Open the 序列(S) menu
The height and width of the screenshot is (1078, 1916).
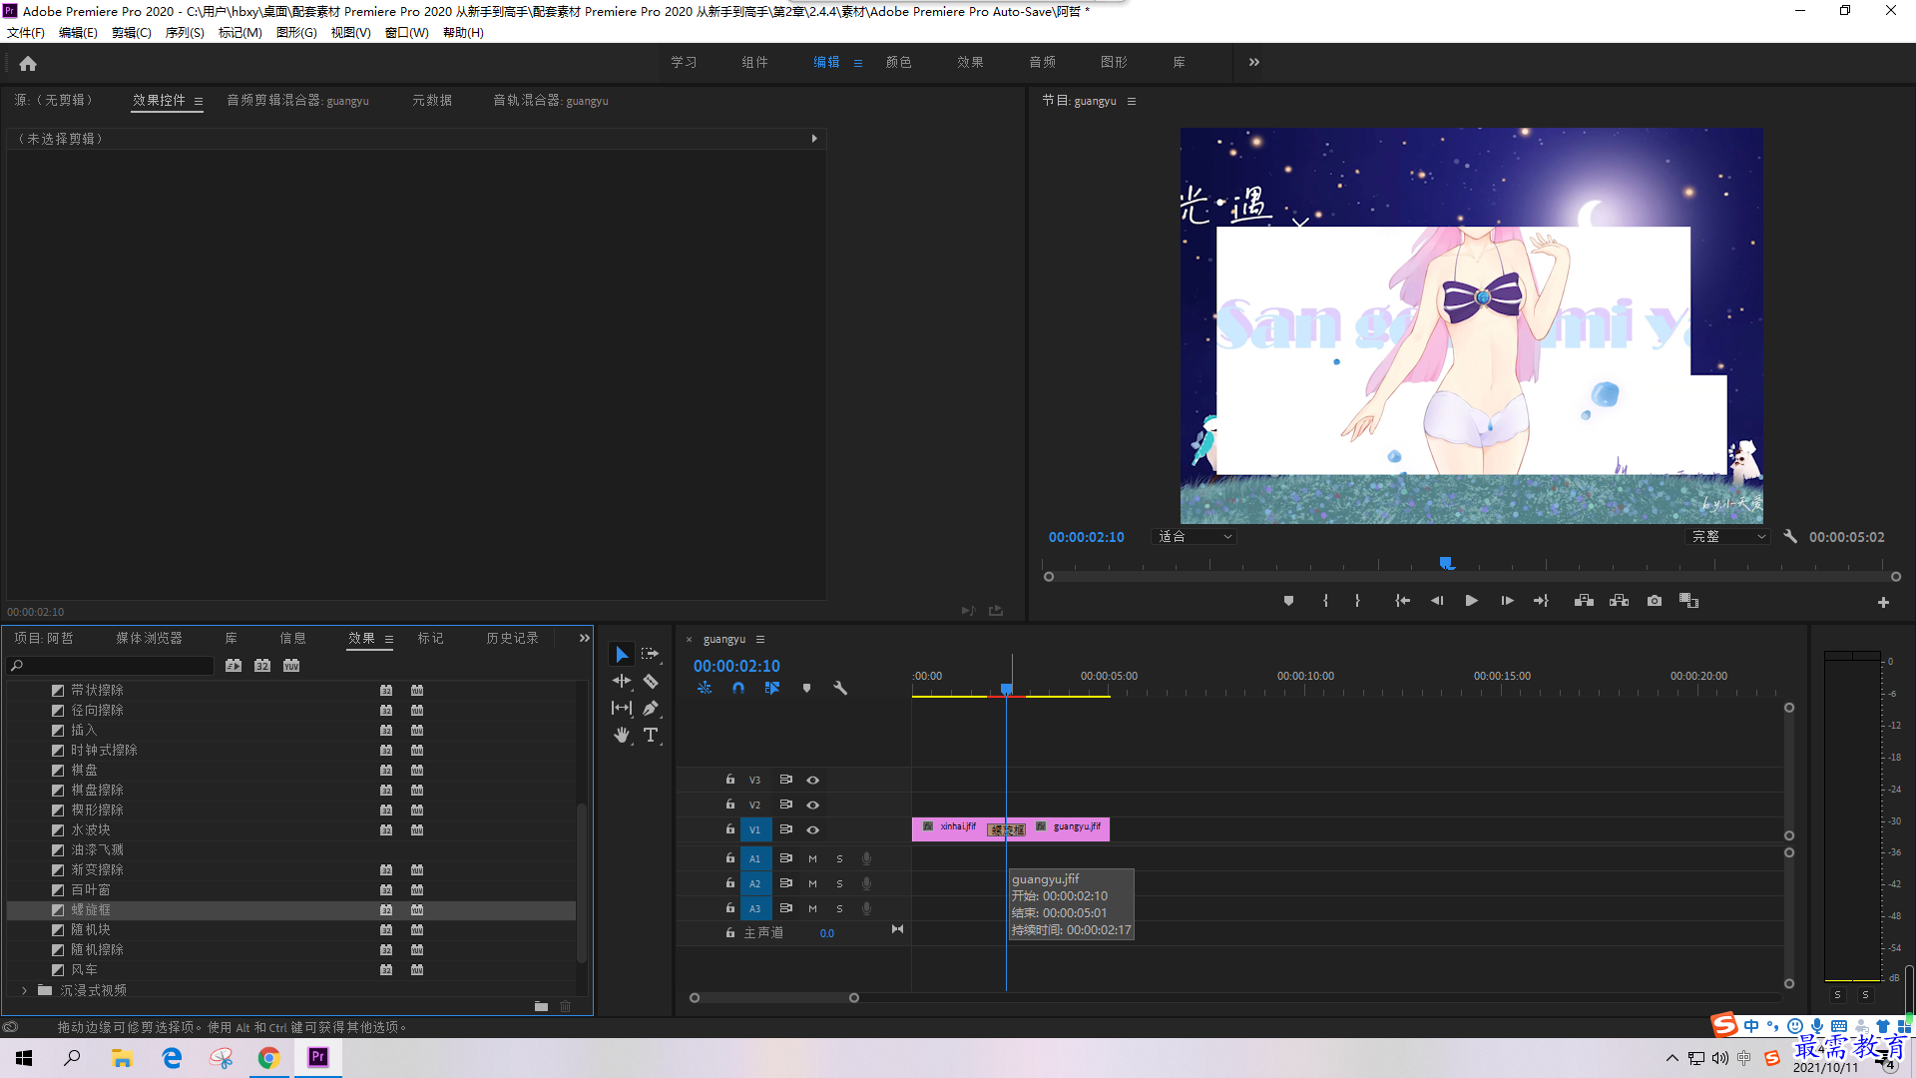(185, 33)
